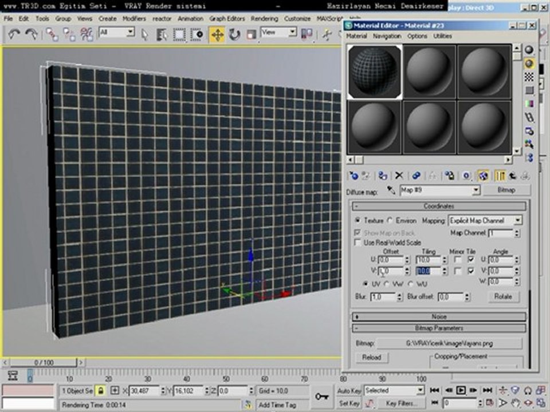
Task: Toggle Show End Result icon
Action: [x=500, y=176]
